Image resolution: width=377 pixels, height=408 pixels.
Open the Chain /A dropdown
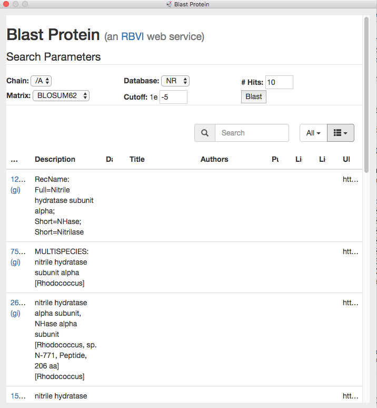coord(41,81)
